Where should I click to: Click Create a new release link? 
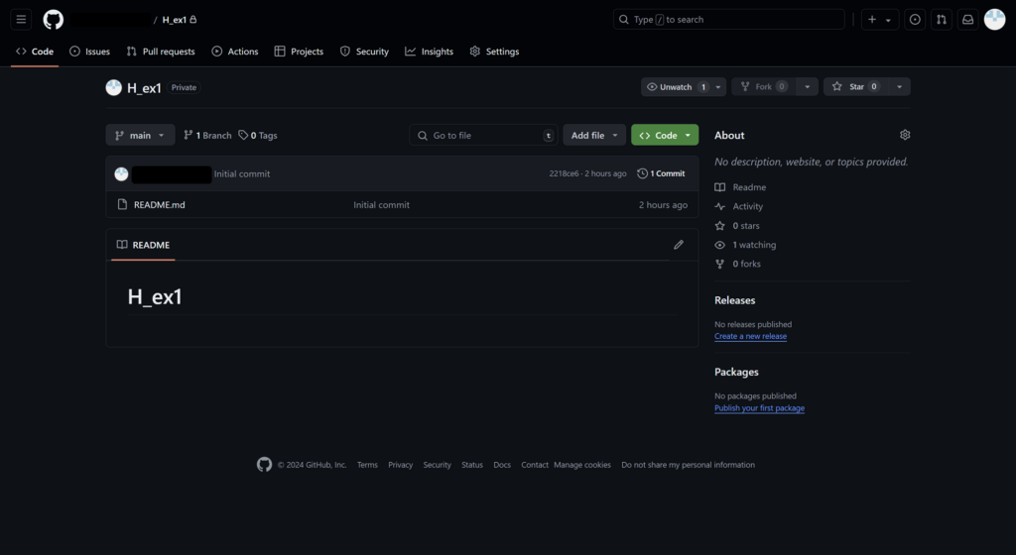point(750,336)
